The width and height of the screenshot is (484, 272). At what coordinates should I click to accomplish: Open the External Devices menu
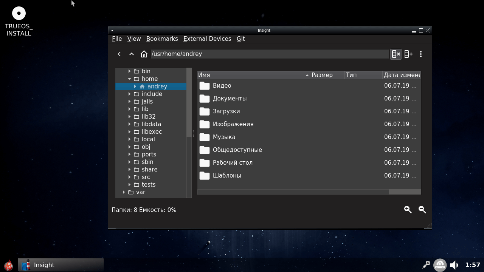pos(207,39)
